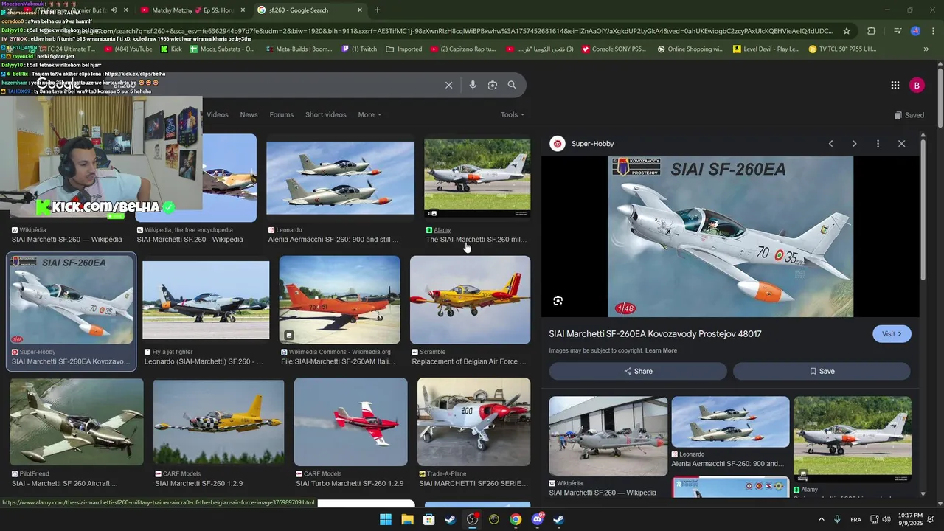
Task: Bookmark this page with star icon
Action: [x=847, y=31]
